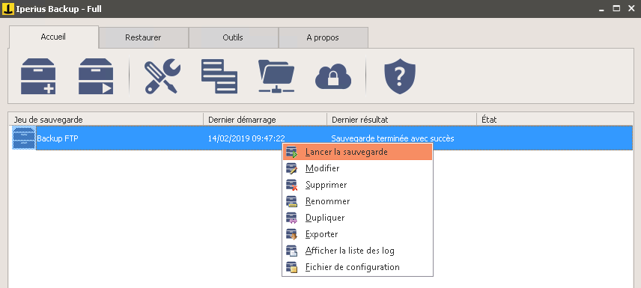The width and height of the screenshot is (641, 288).
Task: Click the red X icon beside Supprimer
Action: 292,185
